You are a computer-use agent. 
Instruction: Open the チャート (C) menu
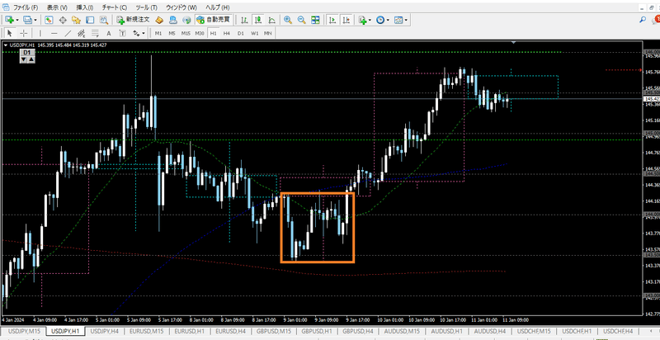[x=115, y=7]
